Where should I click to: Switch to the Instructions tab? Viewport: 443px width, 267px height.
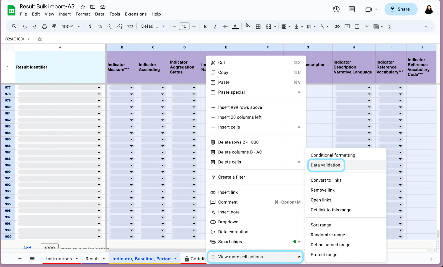point(59,259)
